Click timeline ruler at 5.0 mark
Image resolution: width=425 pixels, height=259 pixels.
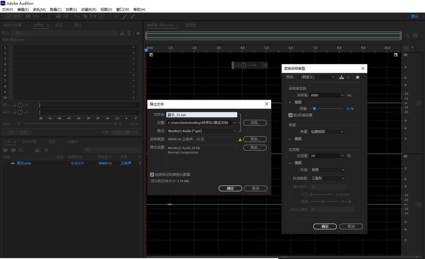pos(267,48)
